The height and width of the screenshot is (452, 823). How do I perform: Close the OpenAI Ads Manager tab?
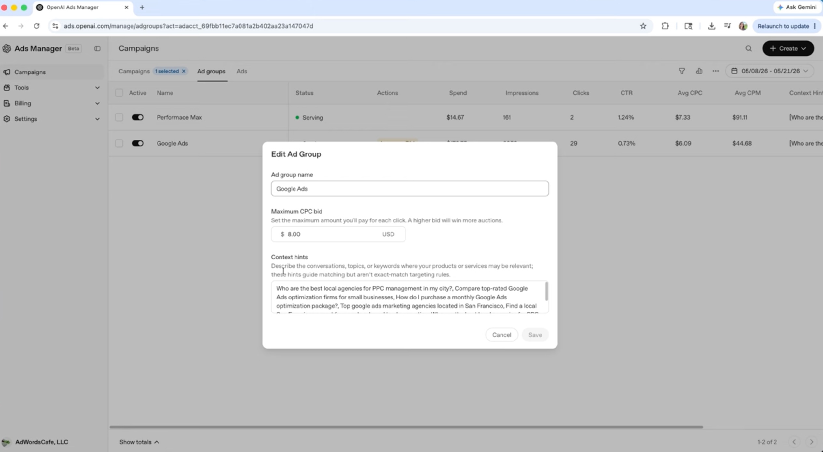coord(126,7)
